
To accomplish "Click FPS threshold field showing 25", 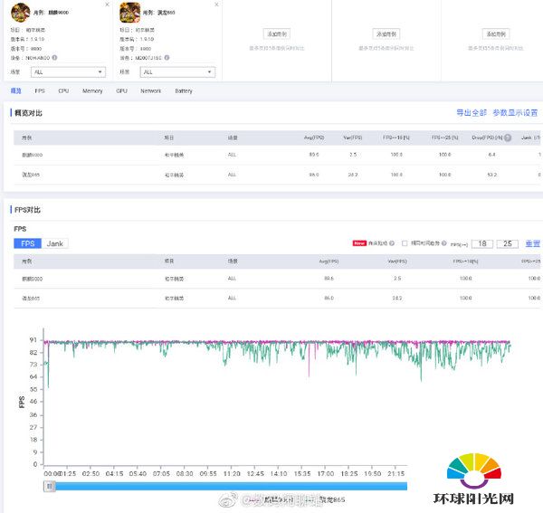I will tap(508, 243).
